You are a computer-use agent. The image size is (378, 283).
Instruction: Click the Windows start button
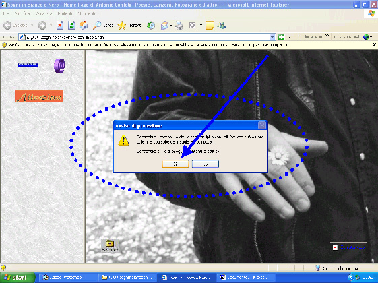coord(17,278)
